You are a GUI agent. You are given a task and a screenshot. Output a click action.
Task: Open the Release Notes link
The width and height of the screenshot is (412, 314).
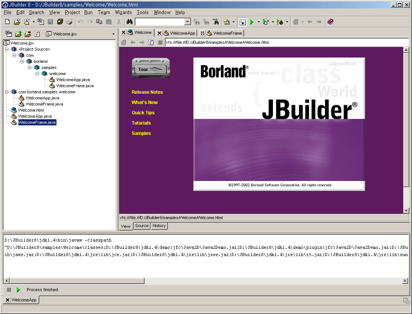(x=147, y=92)
